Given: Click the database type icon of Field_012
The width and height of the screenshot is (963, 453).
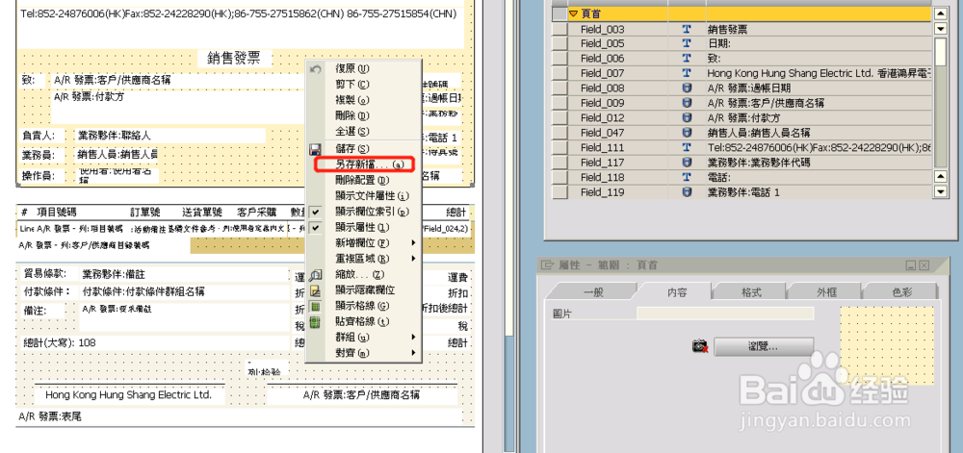Looking at the screenshot, I should (x=687, y=117).
